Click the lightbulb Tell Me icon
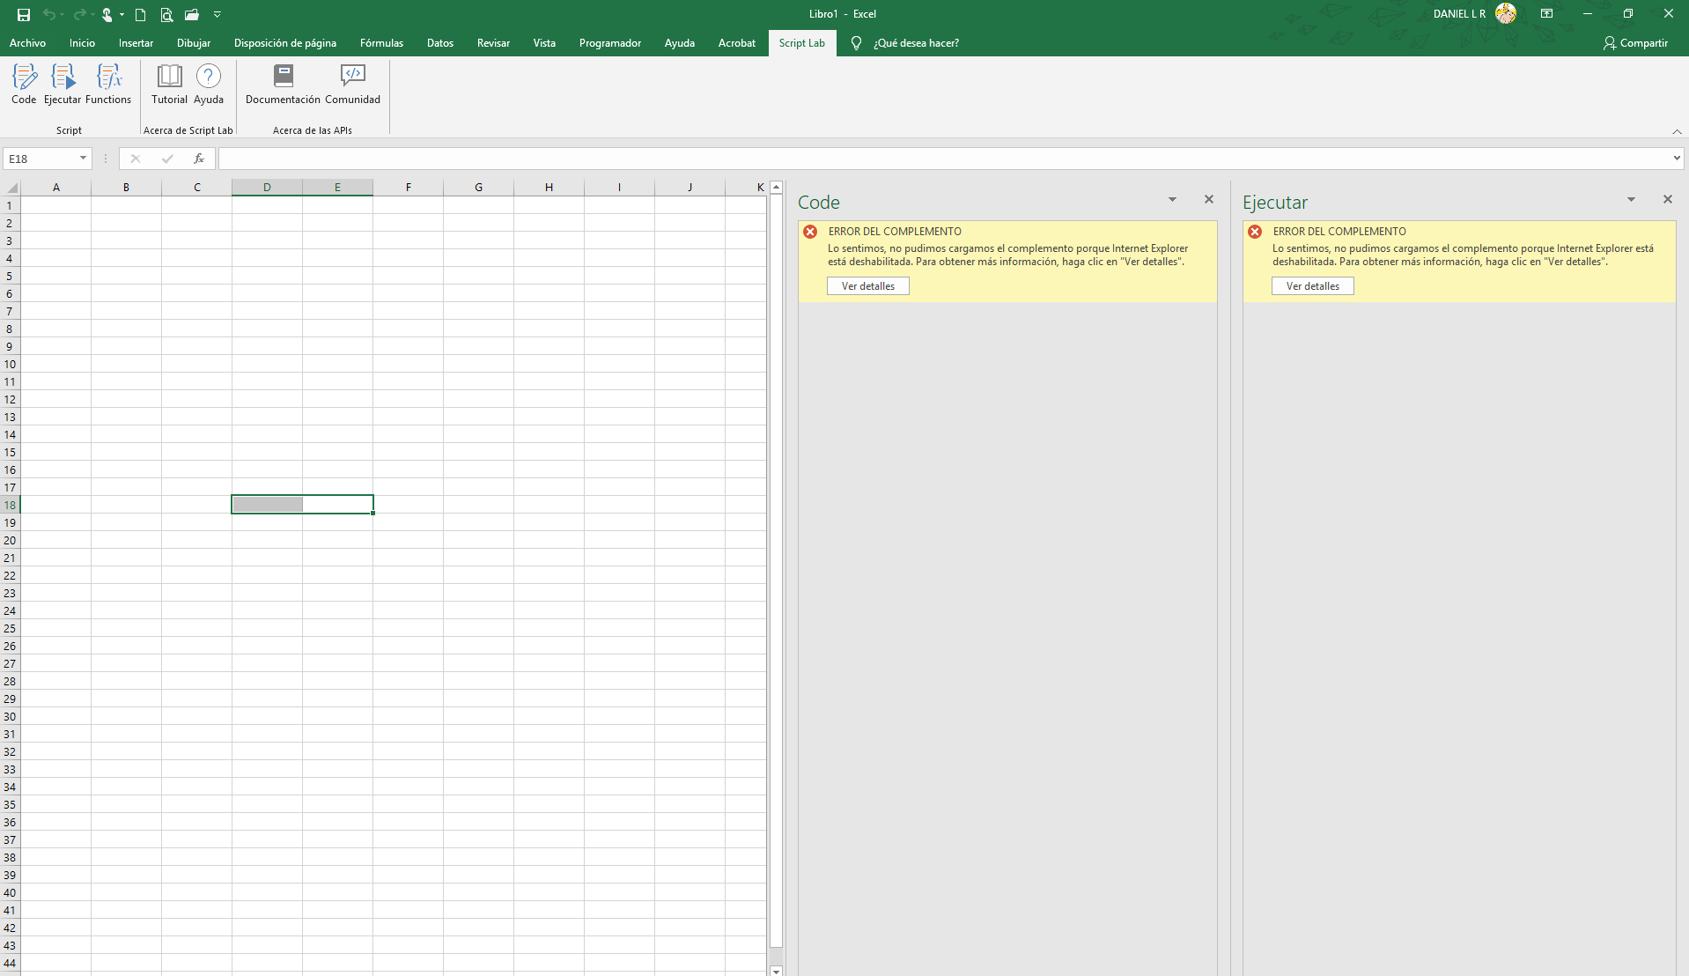 pyautogui.click(x=856, y=43)
